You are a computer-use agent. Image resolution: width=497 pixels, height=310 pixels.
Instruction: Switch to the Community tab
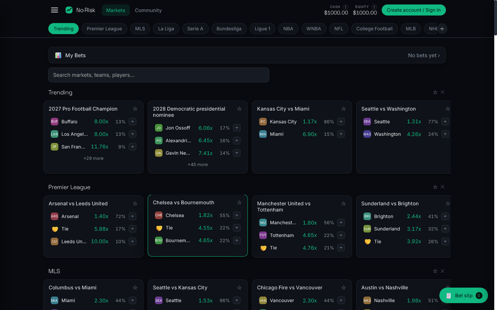coord(148,10)
